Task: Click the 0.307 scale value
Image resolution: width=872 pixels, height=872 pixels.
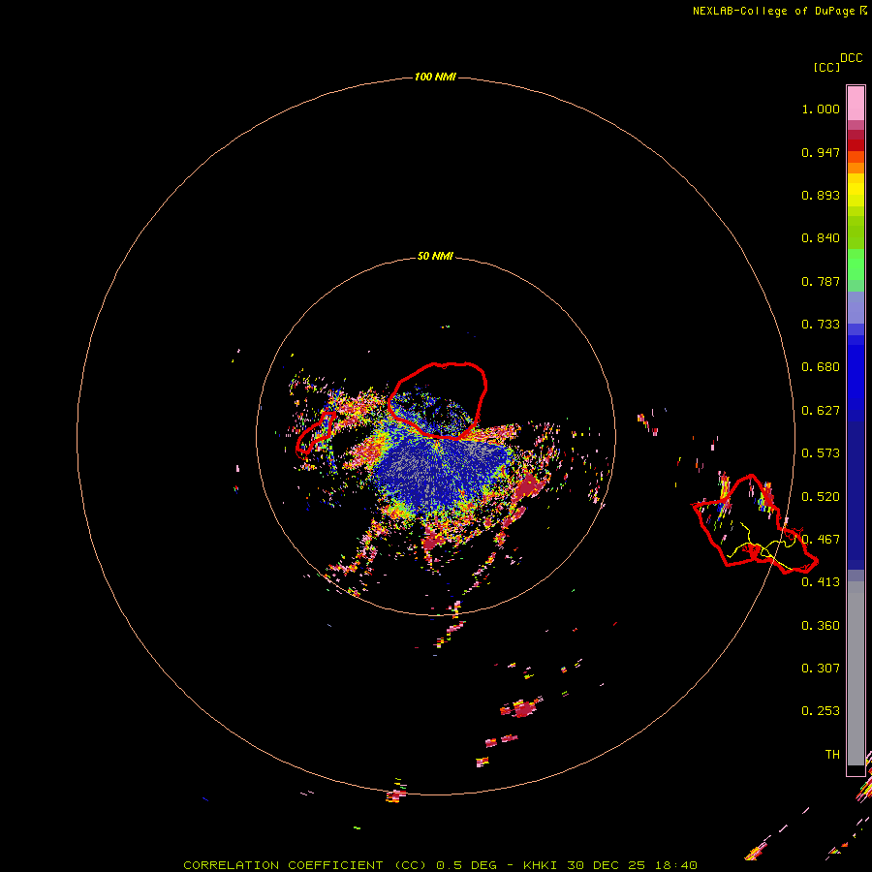Action: [x=821, y=669]
